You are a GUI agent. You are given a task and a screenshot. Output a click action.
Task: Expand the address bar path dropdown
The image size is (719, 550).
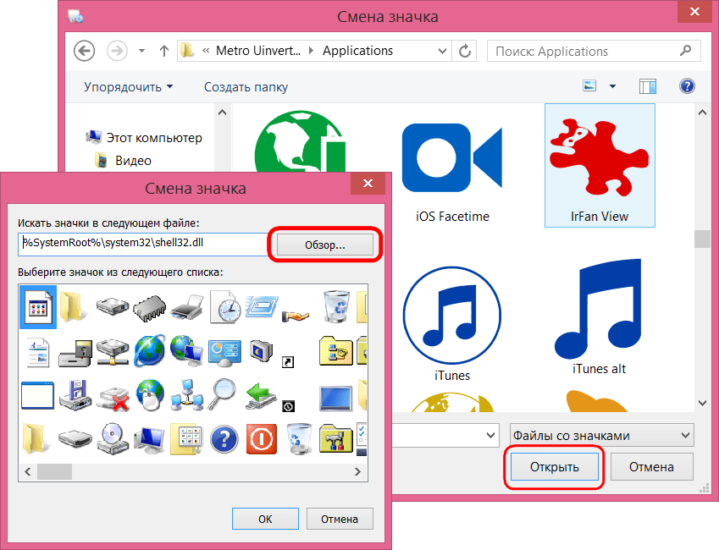(x=442, y=51)
